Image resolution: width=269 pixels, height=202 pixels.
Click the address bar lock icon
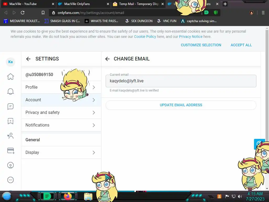coord(54,13)
